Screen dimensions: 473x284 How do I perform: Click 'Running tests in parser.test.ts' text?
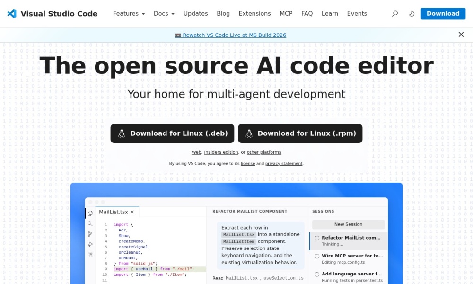352,280
